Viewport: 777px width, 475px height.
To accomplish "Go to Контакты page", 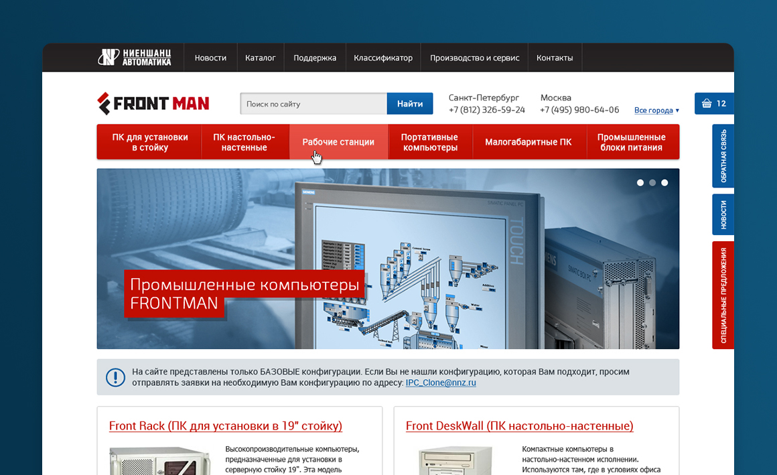I will click(555, 58).
